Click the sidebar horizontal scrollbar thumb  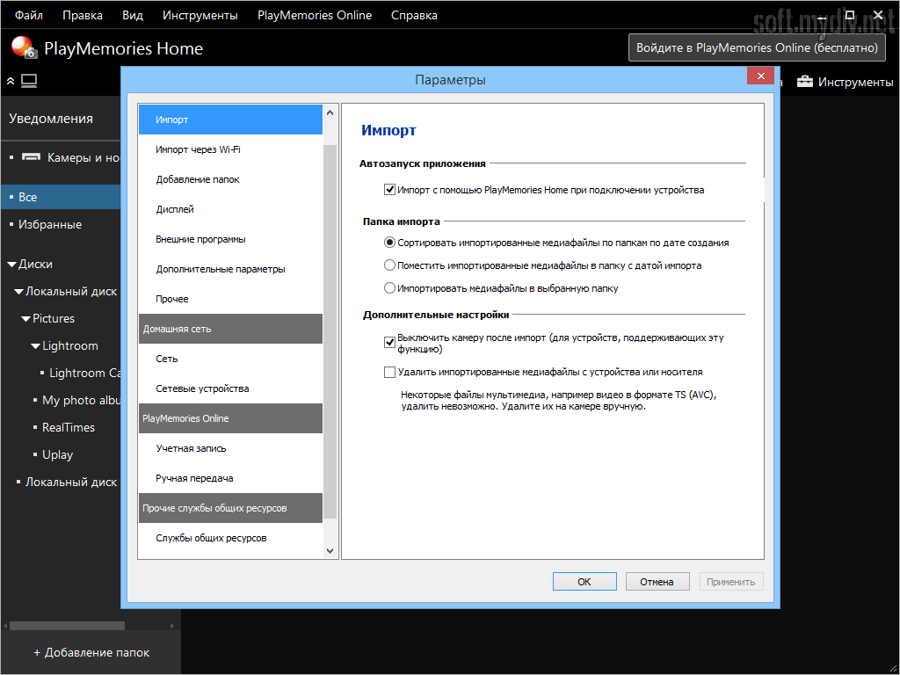[x=67, y=625]
